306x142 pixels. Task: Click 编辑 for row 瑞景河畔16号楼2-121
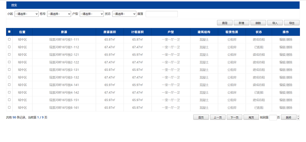point(282,55)
